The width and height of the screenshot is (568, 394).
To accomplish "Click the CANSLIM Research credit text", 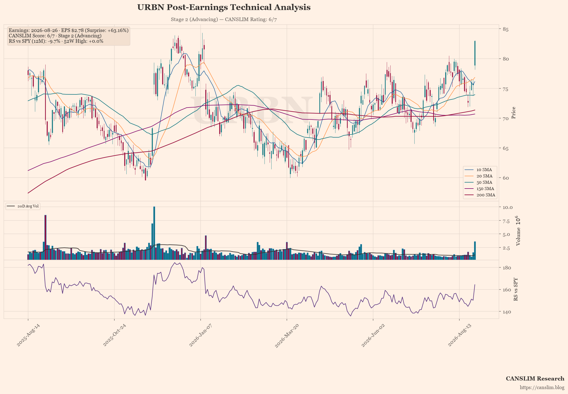I will (x=535, y=379).
